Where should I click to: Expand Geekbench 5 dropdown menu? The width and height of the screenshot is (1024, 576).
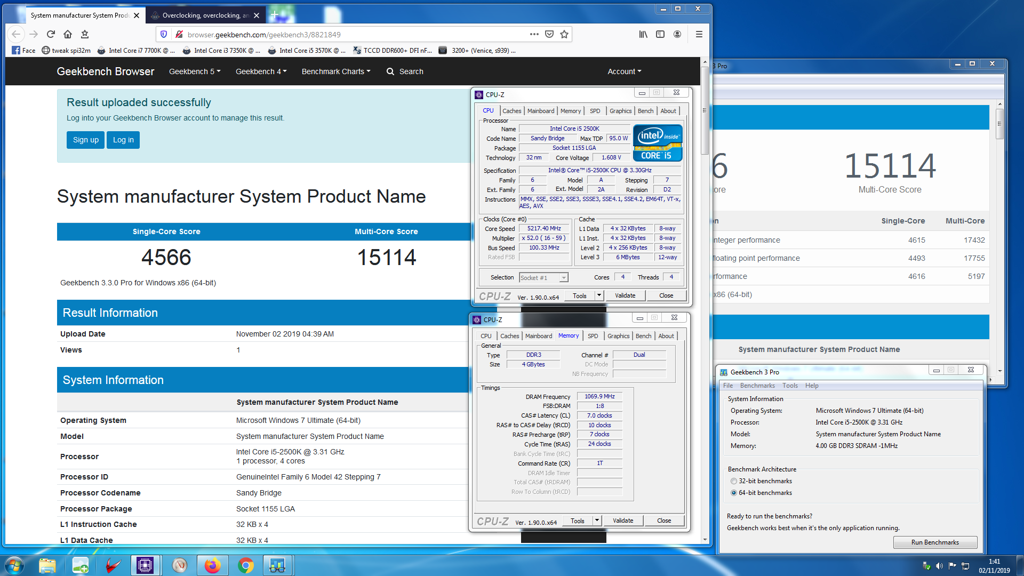[195, 71]
